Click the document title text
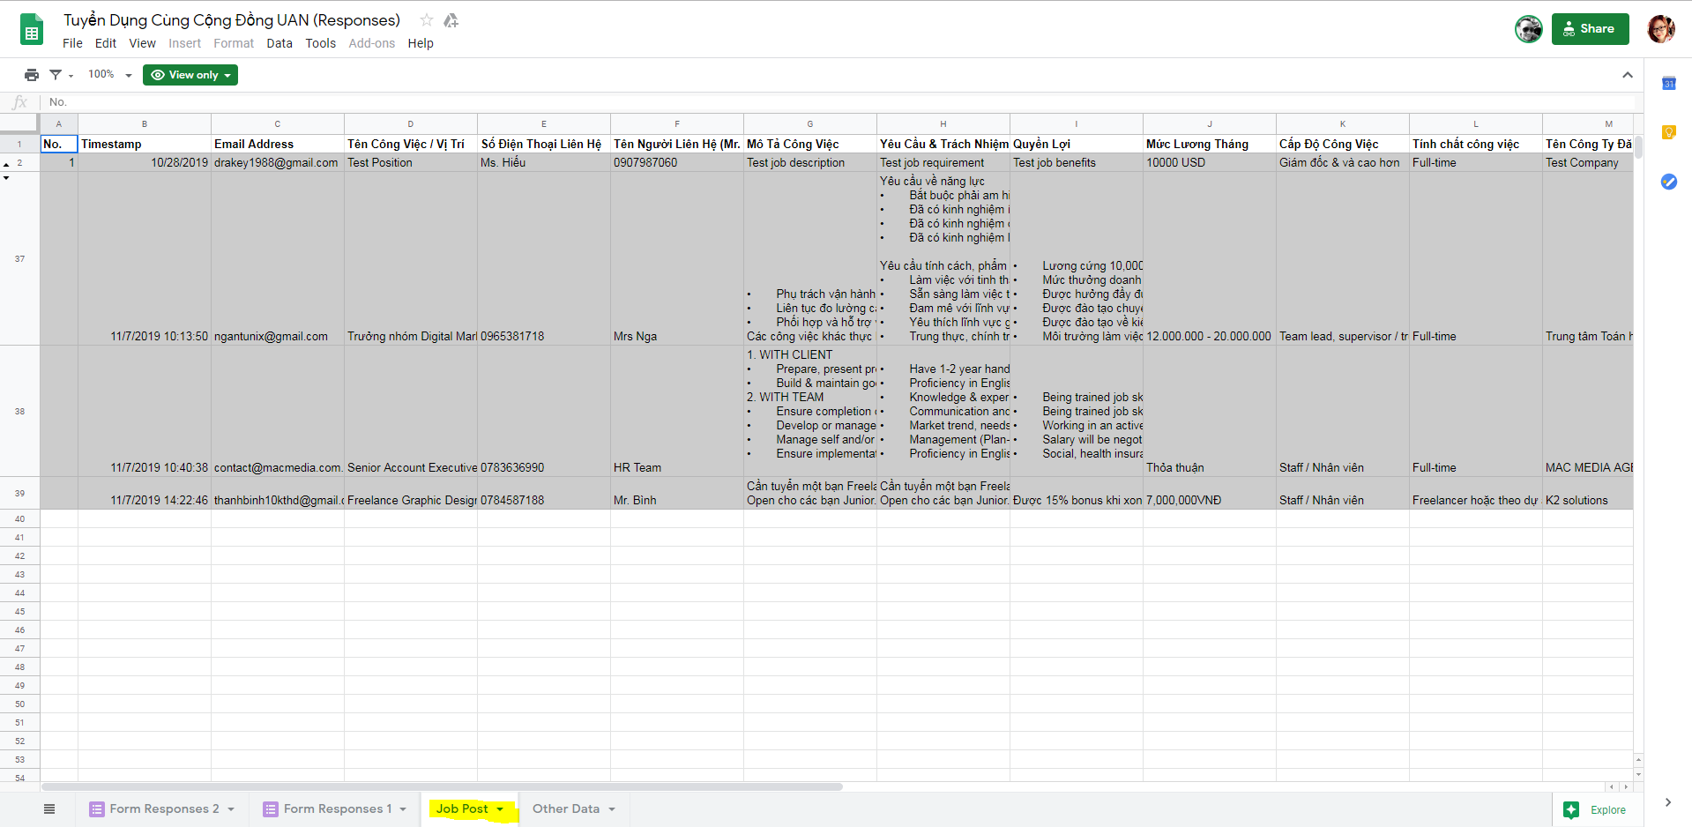This screenshot has height=827, width=1692. 232,20
